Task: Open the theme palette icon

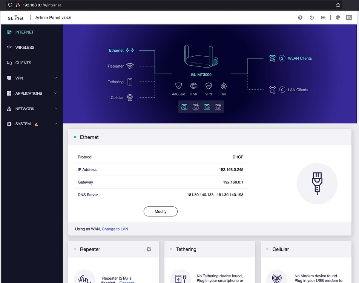Action: click(x=338, y=18)
